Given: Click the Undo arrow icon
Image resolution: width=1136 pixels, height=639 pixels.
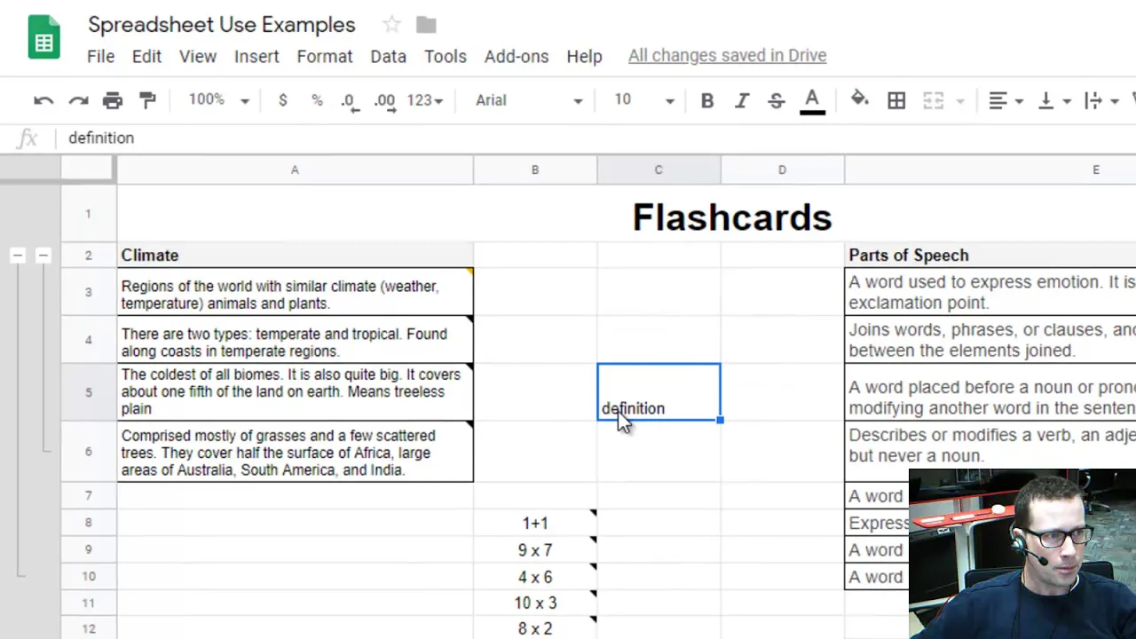Looking at the screenshot, I should coord(43,100).
